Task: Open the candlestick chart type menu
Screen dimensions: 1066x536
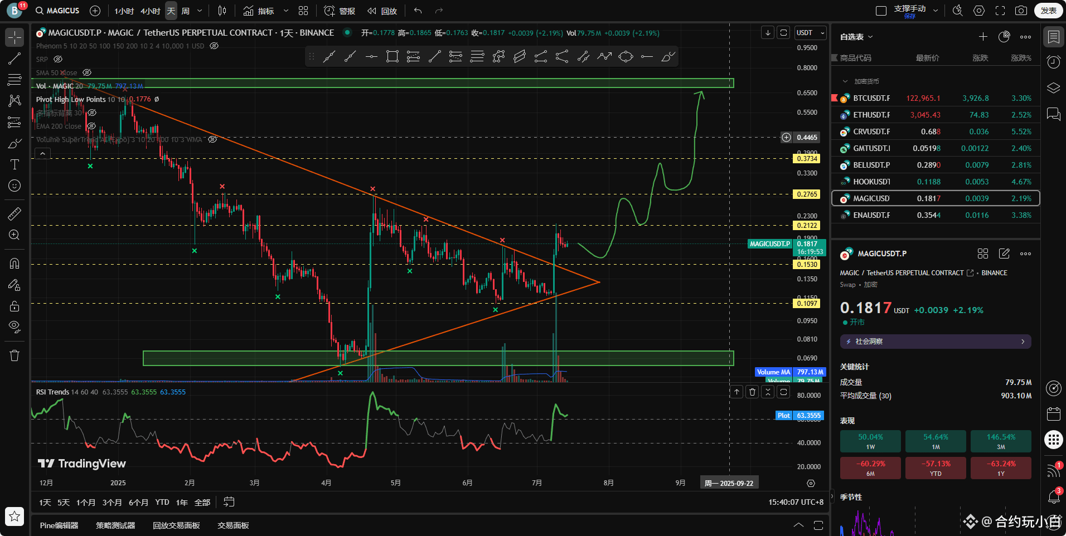Action: (x=222, y=11)
